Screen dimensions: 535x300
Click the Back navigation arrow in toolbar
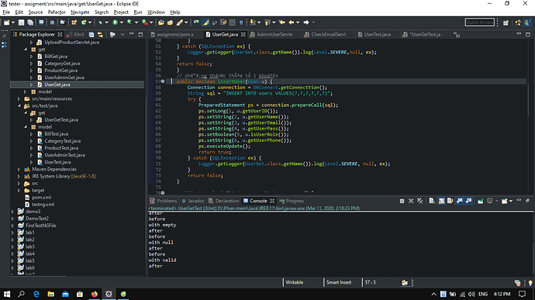(x=292, y=22)
